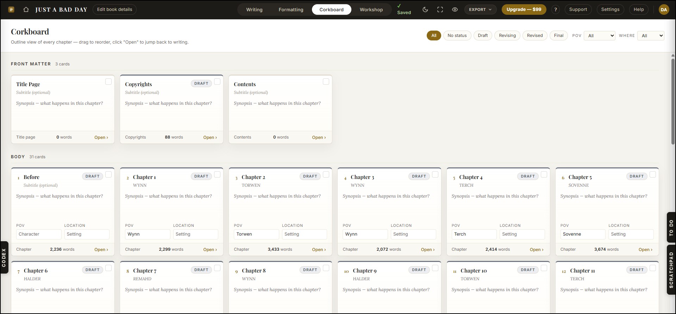The width and height of the screenshot is (676, 314).
Task: Switch to the Writing tab
Action: point(254,9)
